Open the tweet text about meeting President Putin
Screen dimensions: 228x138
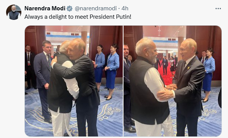78,17
